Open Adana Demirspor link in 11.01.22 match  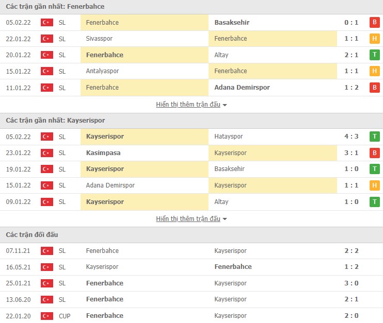click(x=242, y=87)
